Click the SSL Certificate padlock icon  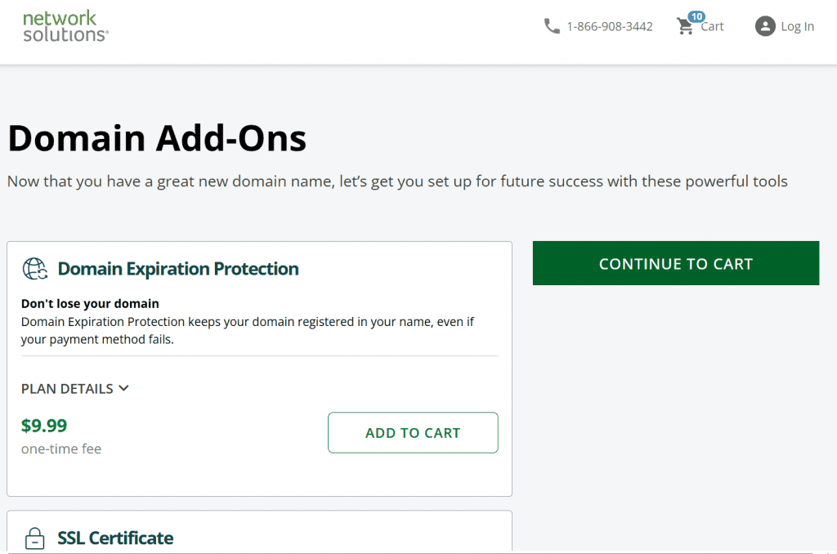[34, 538]
